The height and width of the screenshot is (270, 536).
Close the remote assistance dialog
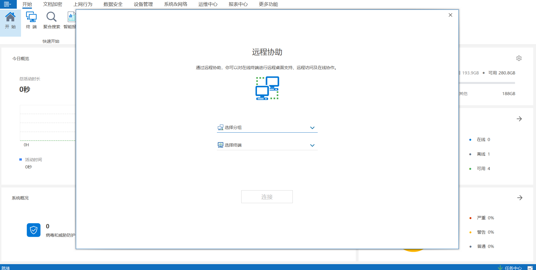coord(450,15)
